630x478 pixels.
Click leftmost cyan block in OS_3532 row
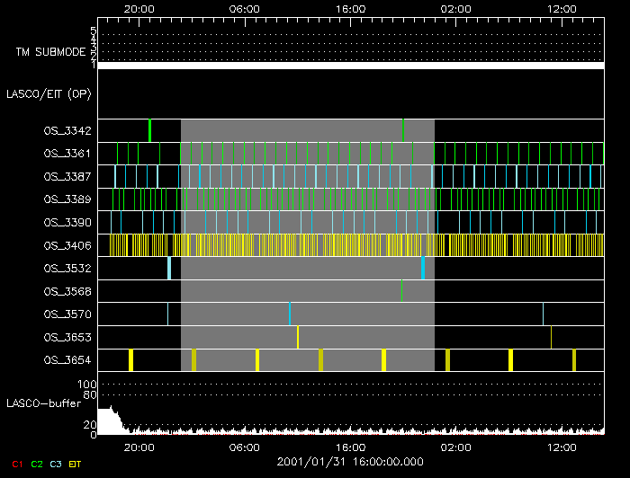coord(168,268)
